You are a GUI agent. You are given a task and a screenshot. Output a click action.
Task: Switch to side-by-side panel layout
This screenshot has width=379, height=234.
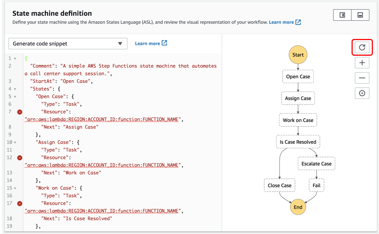point(342,15)
